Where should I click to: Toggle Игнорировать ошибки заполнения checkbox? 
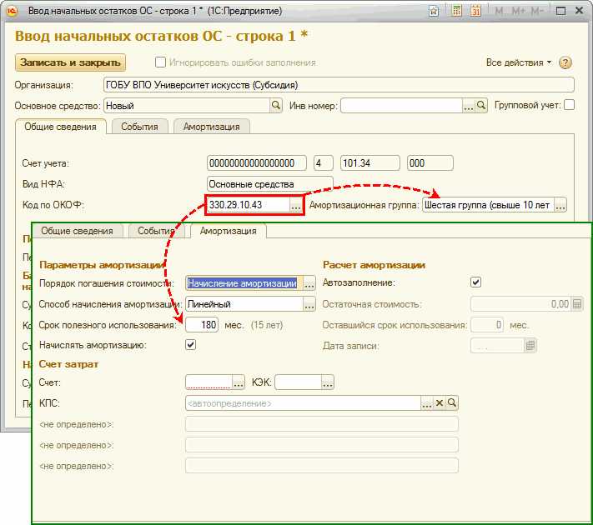160,62
